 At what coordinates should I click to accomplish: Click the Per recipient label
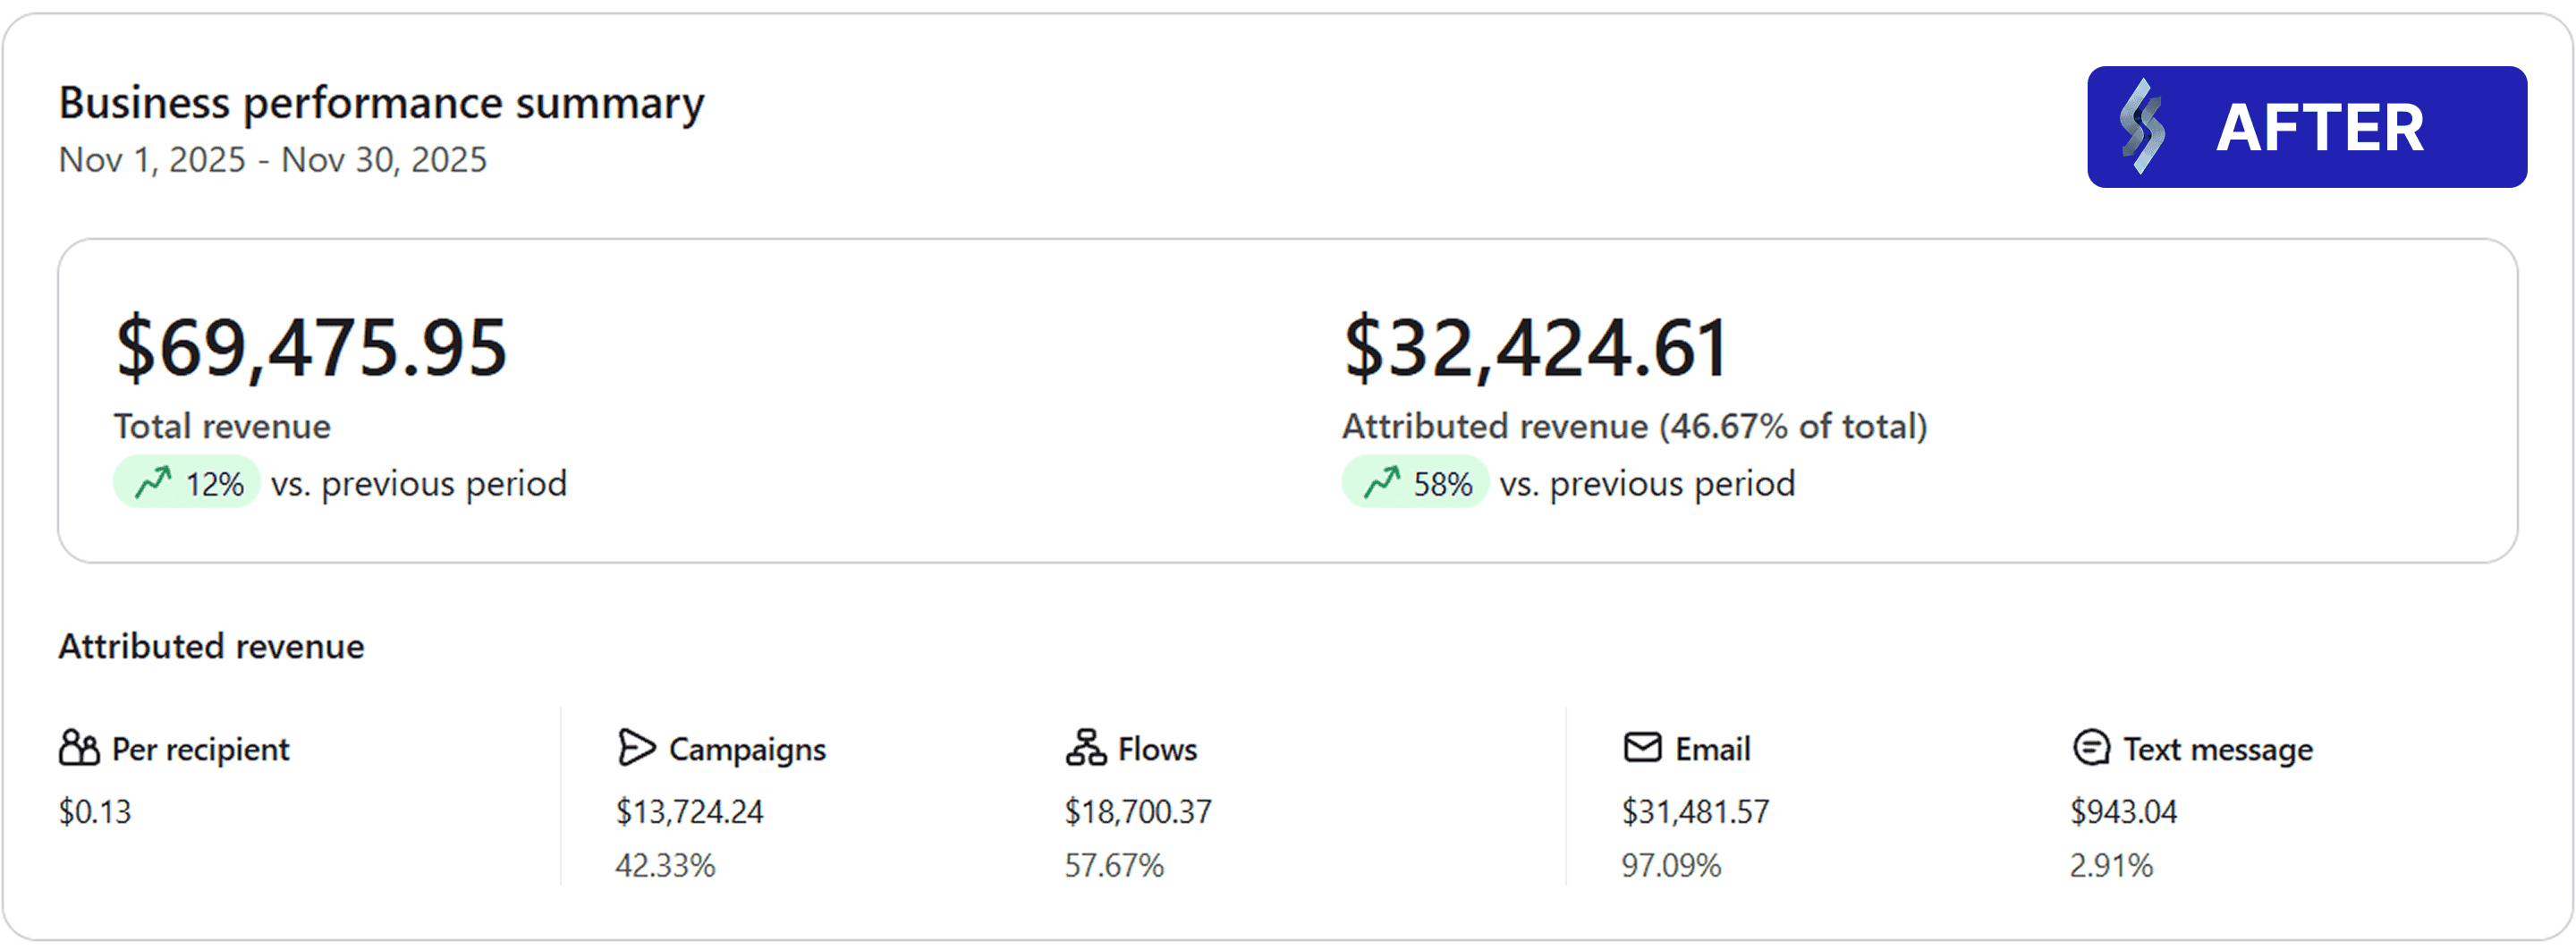[200, 750]
